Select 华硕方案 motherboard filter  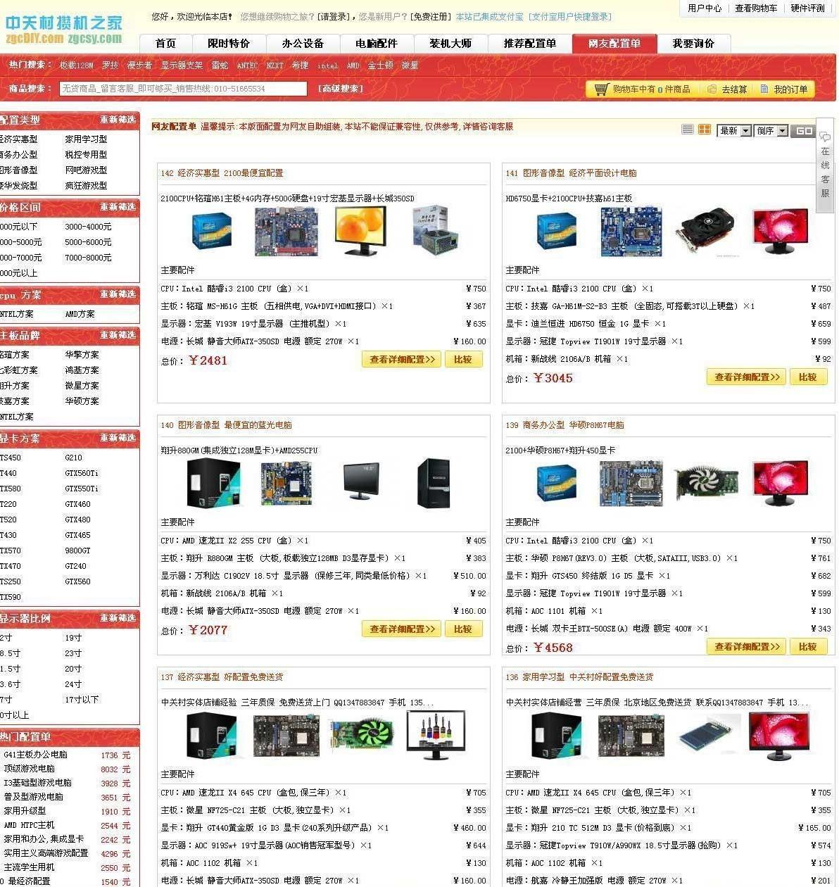pyautogui.click(x=82, y=401)
